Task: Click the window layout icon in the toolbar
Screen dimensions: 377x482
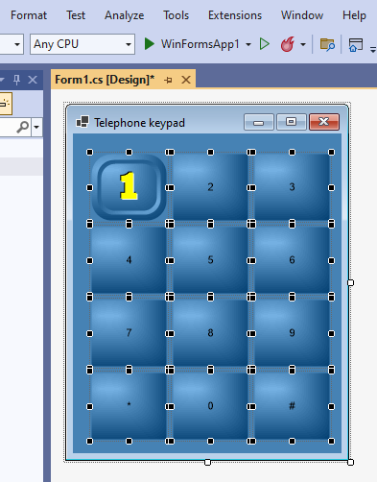Action: pyautogui.click(x=356, y=44)
